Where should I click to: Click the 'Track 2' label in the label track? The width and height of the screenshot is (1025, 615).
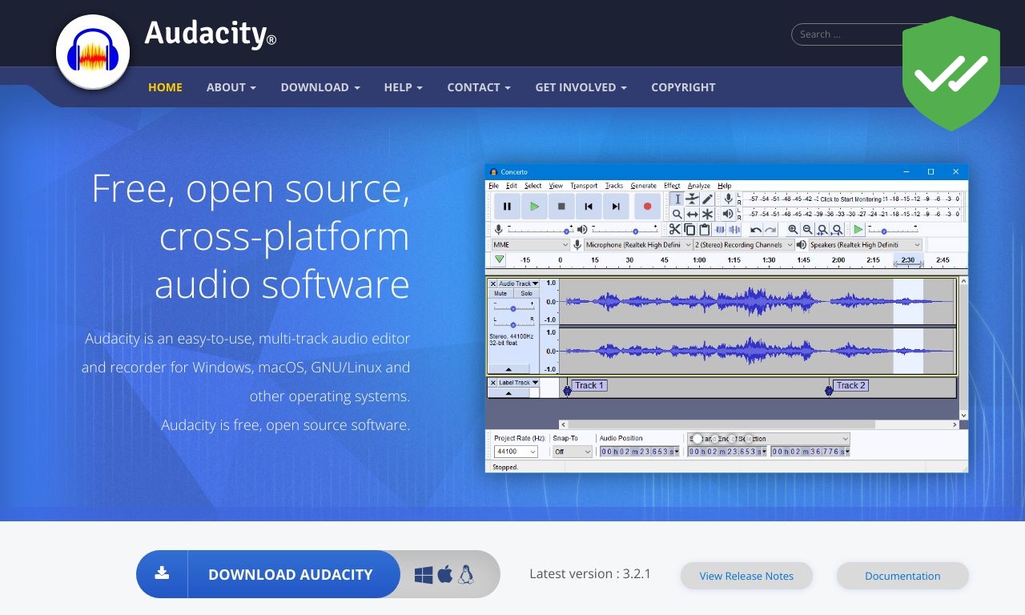pos(850,385)
